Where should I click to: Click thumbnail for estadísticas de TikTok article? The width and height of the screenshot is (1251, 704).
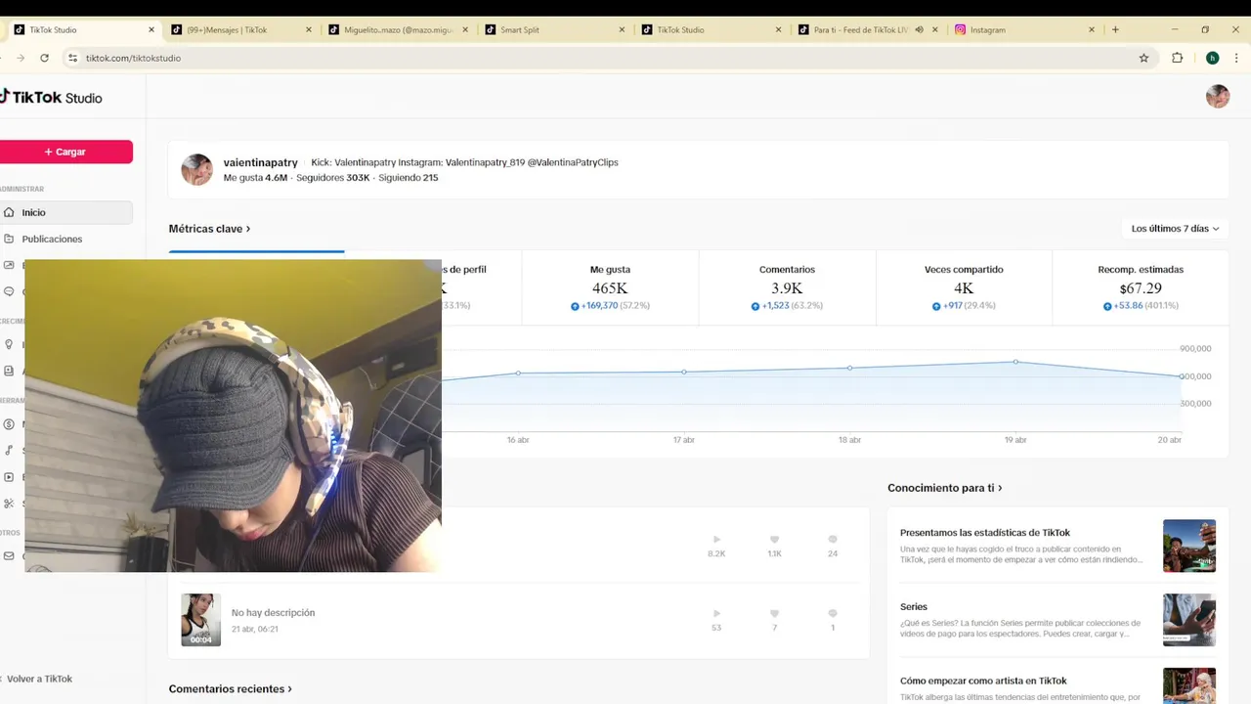[x=1189, y=546]
